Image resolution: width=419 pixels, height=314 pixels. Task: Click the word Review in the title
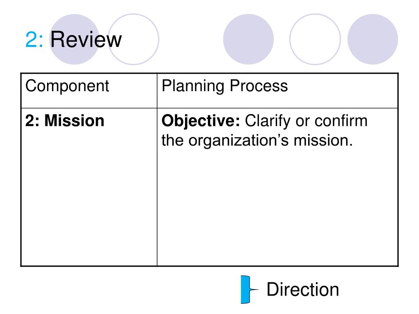point(86,40)
